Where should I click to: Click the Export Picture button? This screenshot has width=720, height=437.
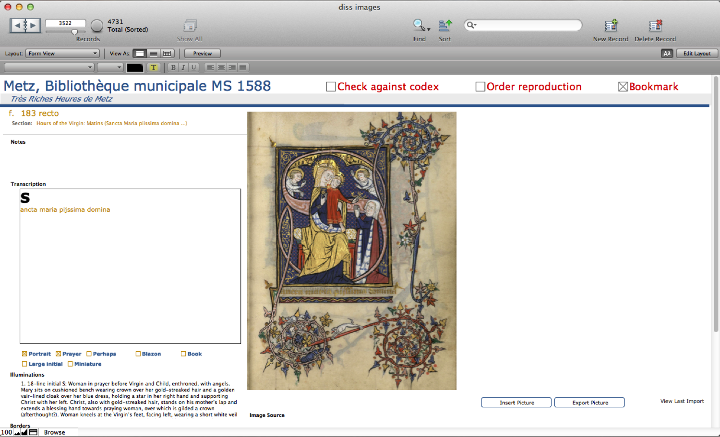tap(590, 403)
